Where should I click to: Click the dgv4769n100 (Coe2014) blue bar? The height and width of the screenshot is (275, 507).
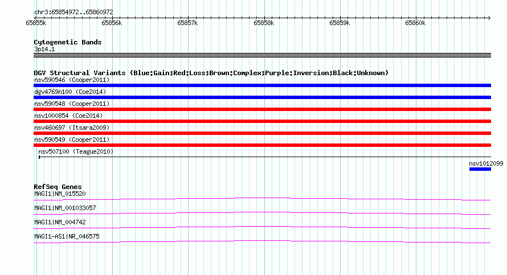[x=262, y=97]
